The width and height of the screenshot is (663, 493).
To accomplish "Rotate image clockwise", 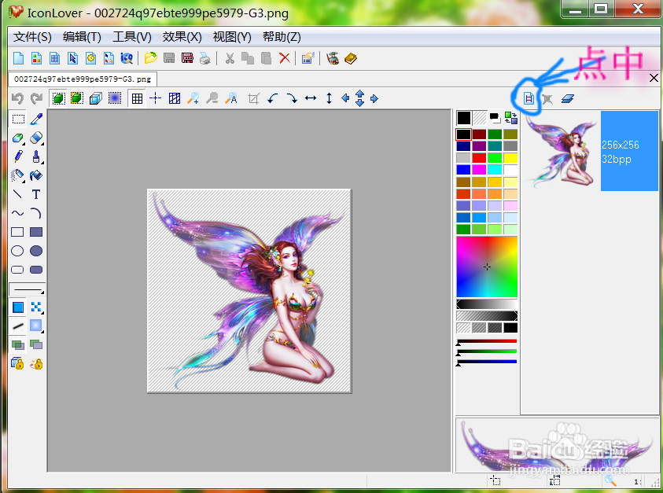I will click(x=292, y=98).
